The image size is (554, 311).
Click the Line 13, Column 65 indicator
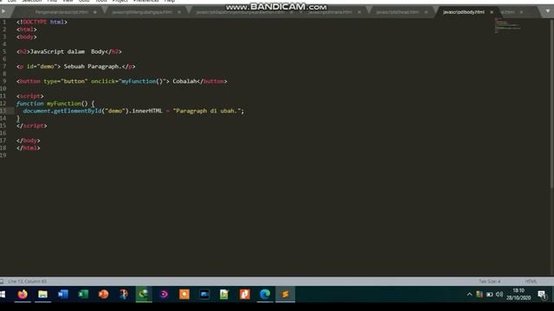coord(27,282)
